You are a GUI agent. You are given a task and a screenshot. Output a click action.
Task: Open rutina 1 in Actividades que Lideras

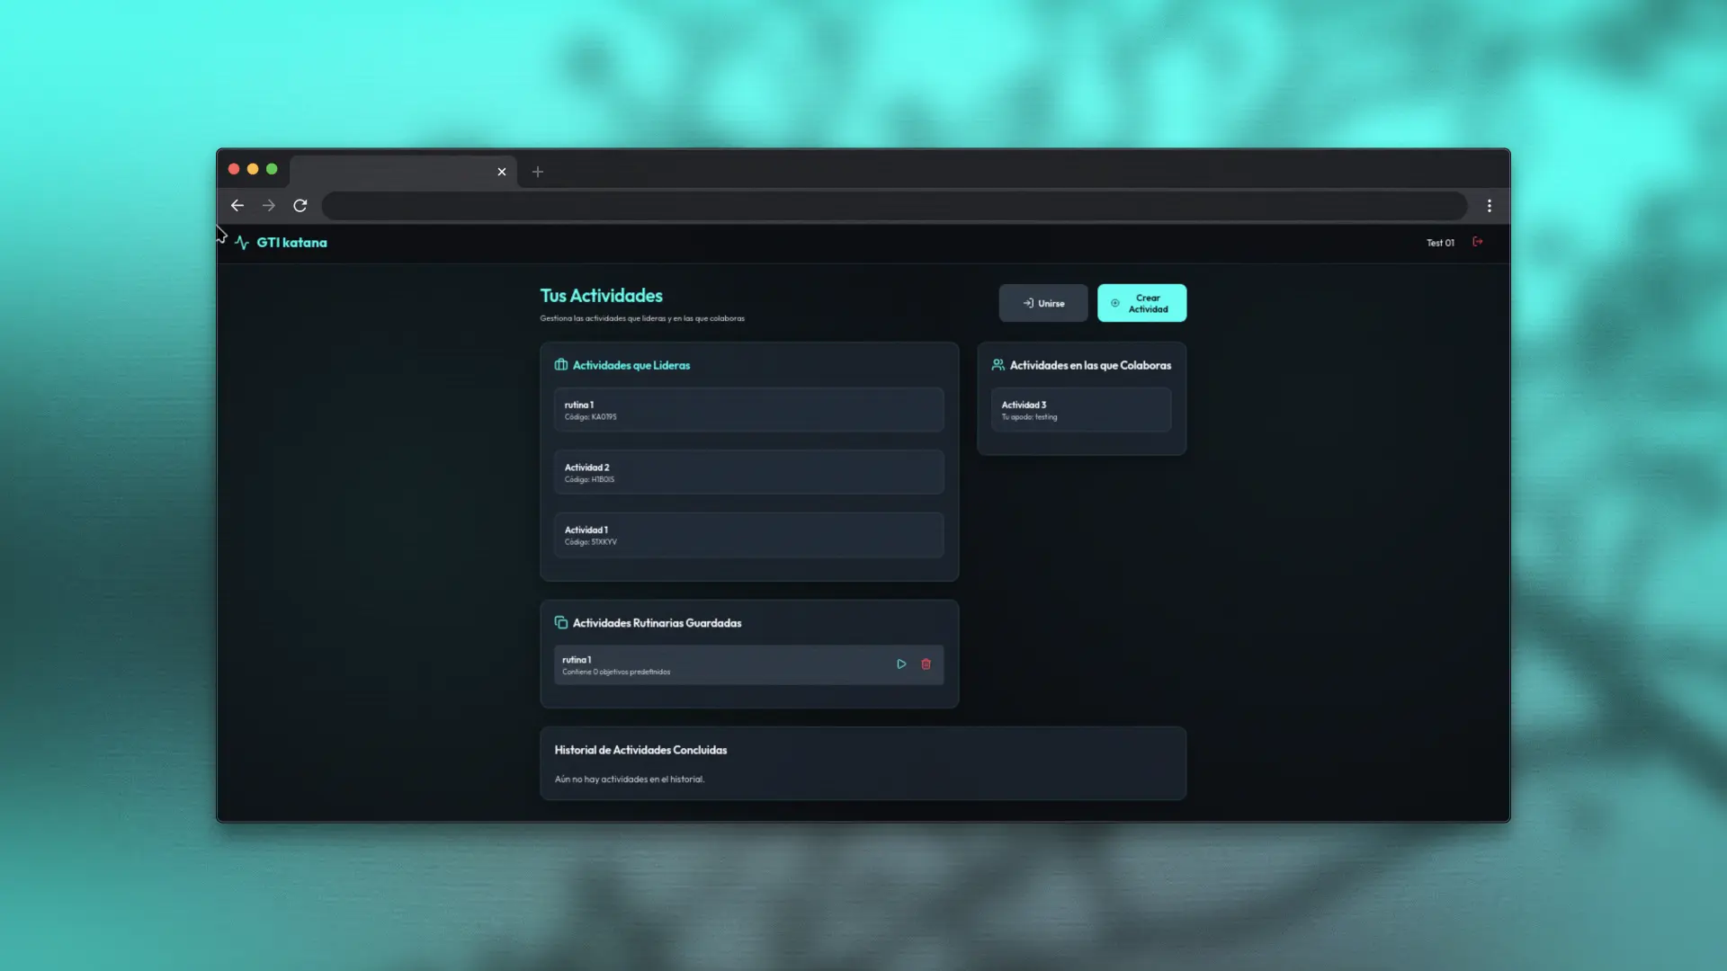[748, 410]
